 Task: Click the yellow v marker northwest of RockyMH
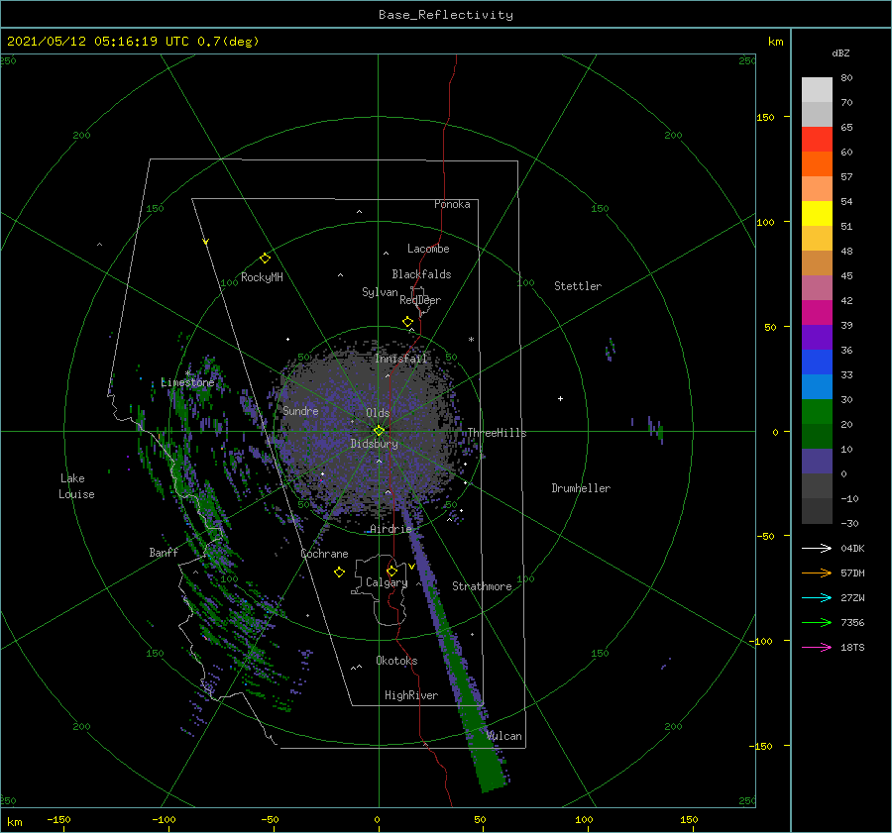(206, 242)
